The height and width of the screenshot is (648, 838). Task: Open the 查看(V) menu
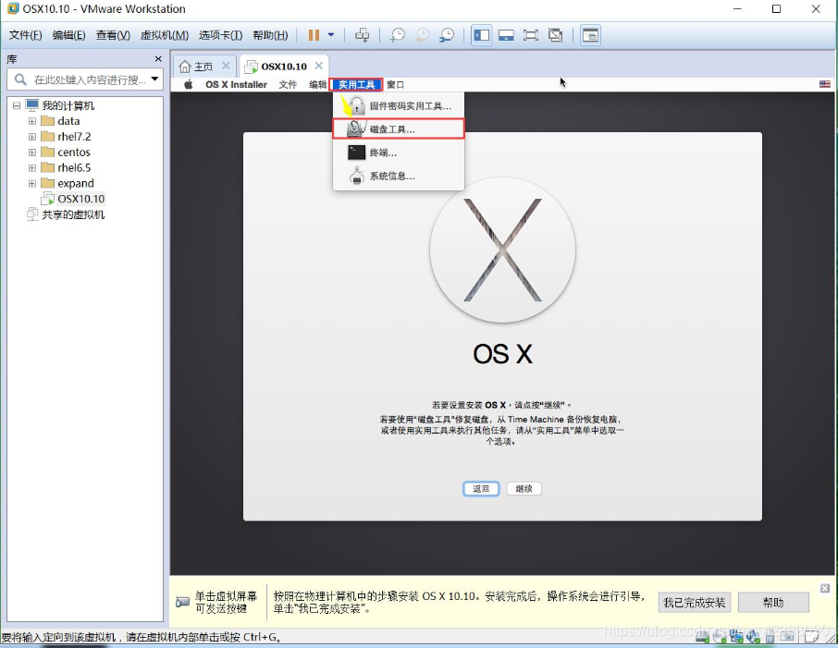[113, 35]
